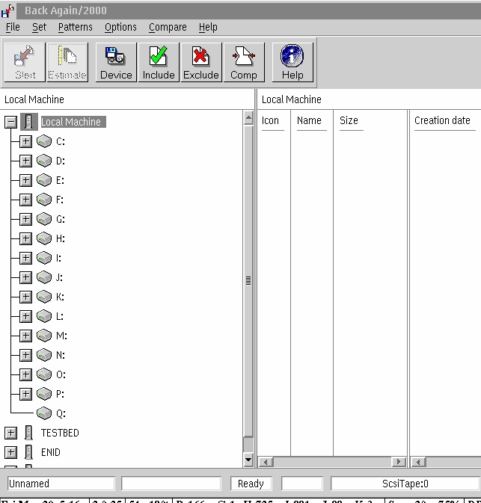Viewport: 481px width, 503px height.
Task: Select the TESTBED tree label
Action: click(60, 433)
